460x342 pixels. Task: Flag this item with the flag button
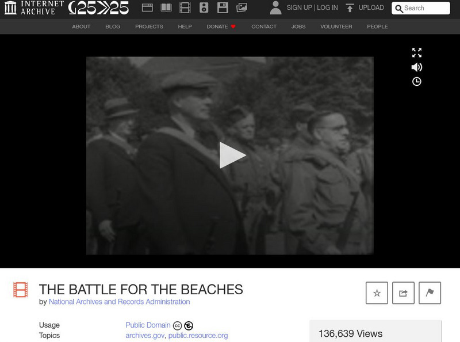click(x=430, y=293)
